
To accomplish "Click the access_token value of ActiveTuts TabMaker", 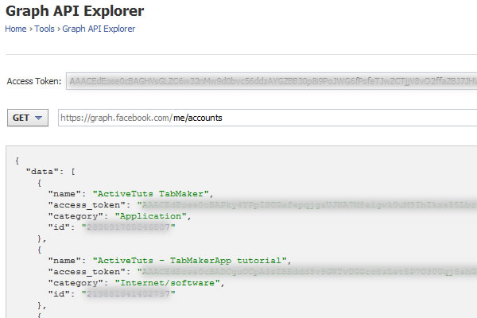I will pyautogui.click(x=307, y=205).
